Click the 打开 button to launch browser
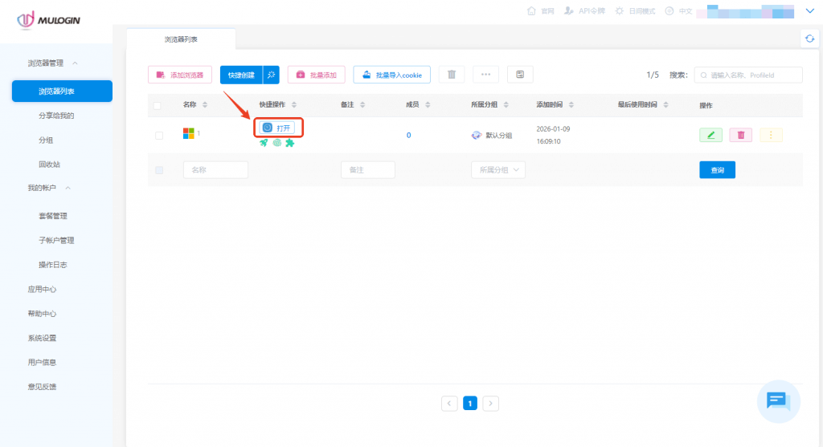Image resolution: width=823 pixels, height=447 pixels. pos(277,128)
